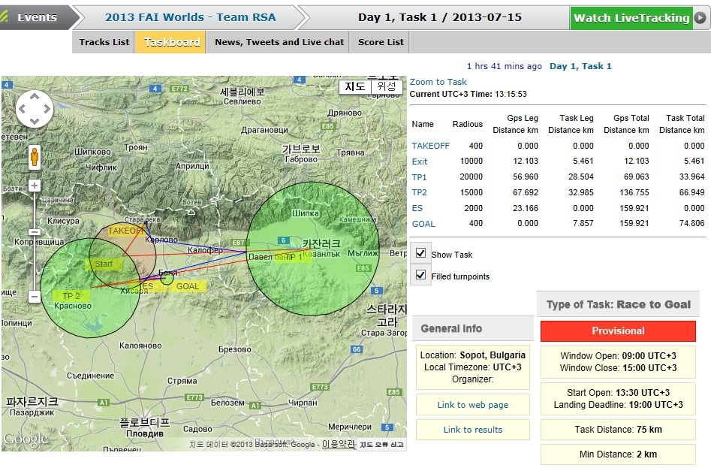Click Type of Task: Race to Goal heading
Viewport: 711px width, 474px height.
click(x=618, y=304)
